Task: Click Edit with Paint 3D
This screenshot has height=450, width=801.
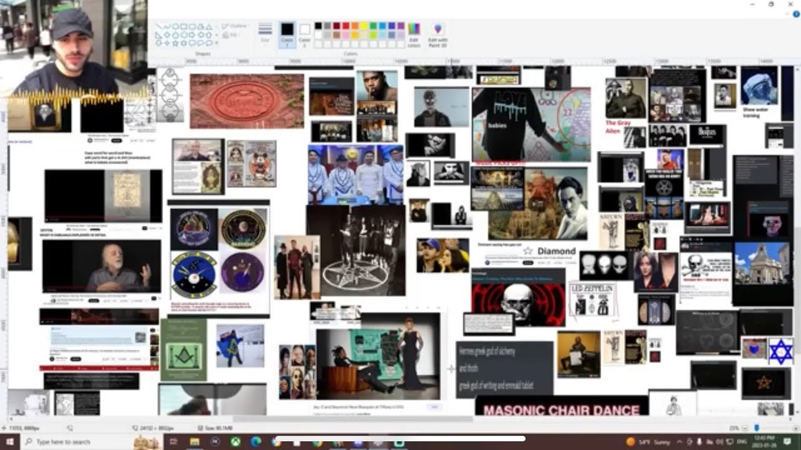Action: click(x=437, y=34)
